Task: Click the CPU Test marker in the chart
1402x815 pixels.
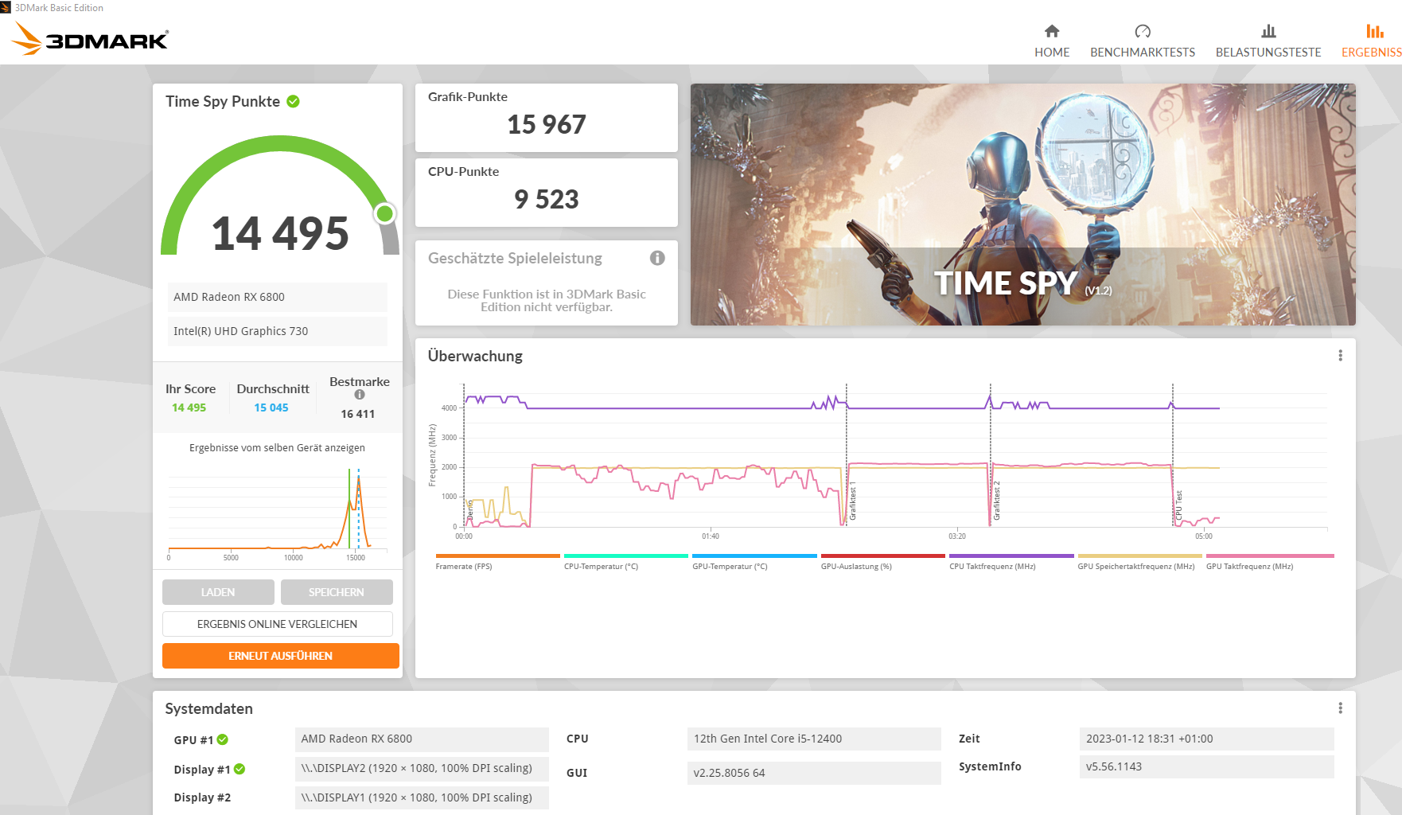Action: tap(1178, 505)
